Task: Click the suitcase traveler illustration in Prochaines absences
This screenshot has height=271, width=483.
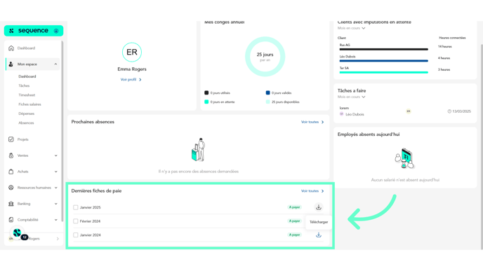Action: [x=199, y=150]
